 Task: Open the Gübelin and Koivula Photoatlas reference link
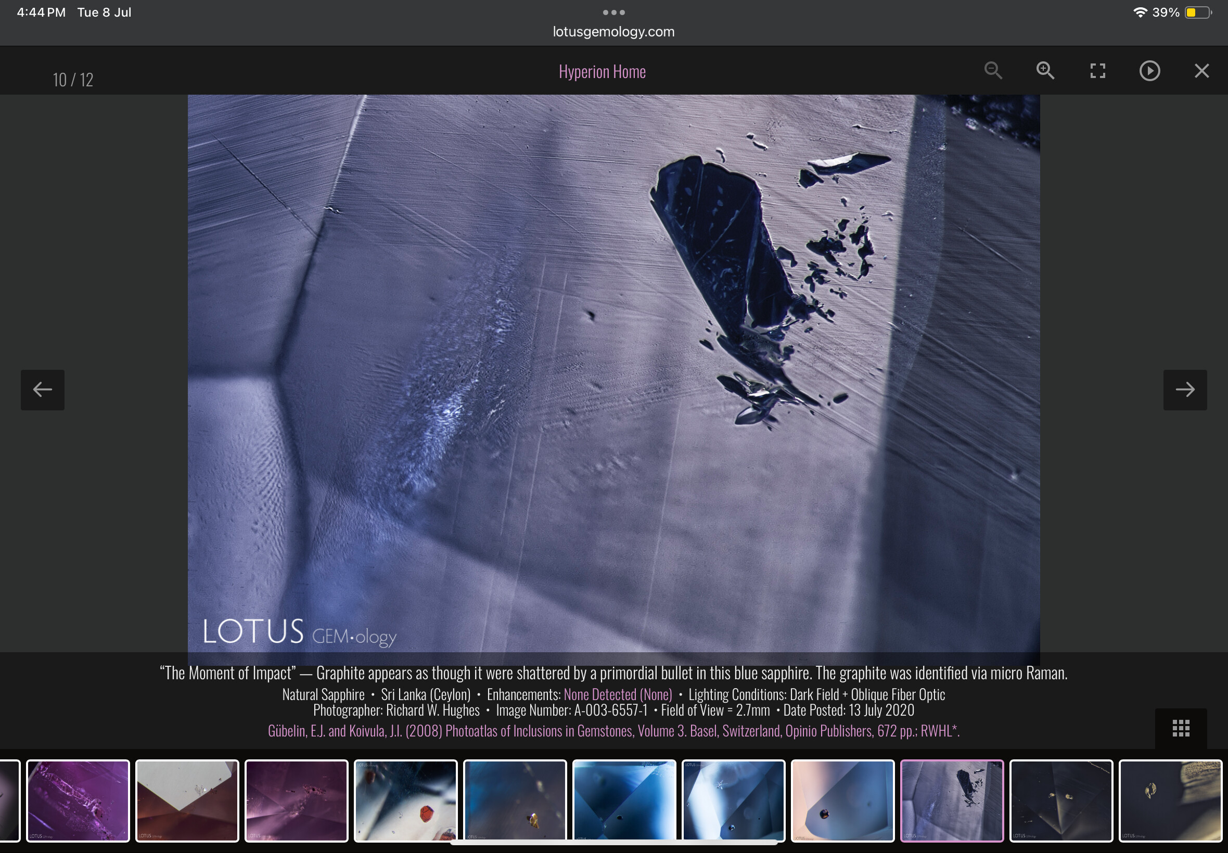coord(613,731)
